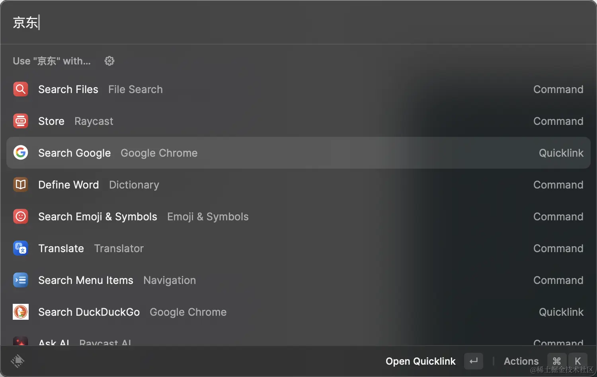This screenshot has width=597, height=377.
Task: Choose the Translate command entry
Action: 298,248
